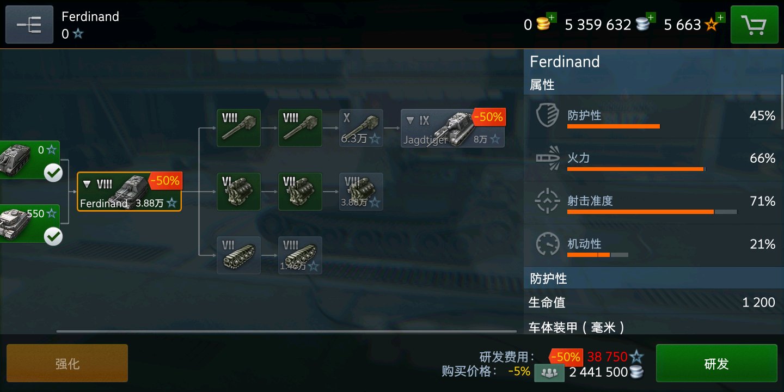
Task: Open the 火力 firepower attribute row
Action: (x=653, y=159)
